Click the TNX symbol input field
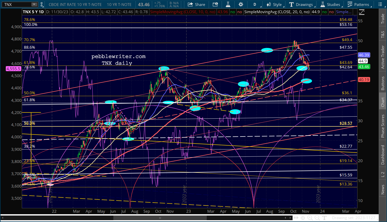Image resolution: width=387 pixels, height=222 pixels. coord(17,4)
